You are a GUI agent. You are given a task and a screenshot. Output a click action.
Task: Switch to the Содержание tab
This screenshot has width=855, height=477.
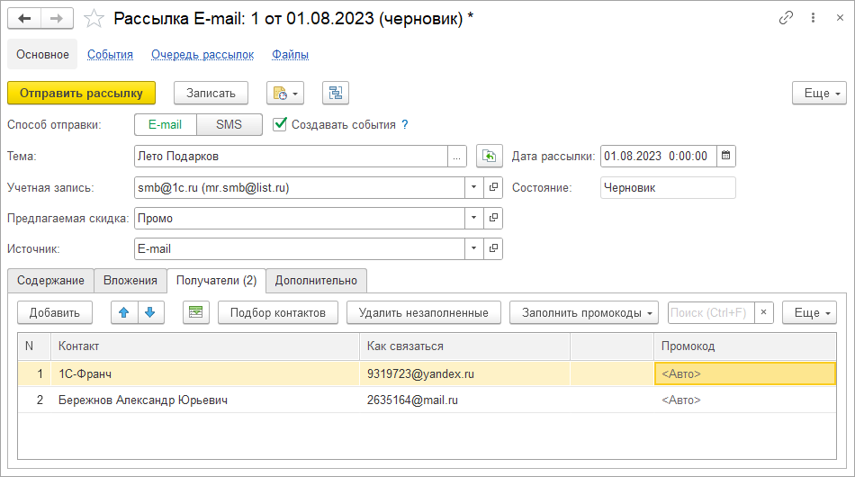(x=50, y=280)
